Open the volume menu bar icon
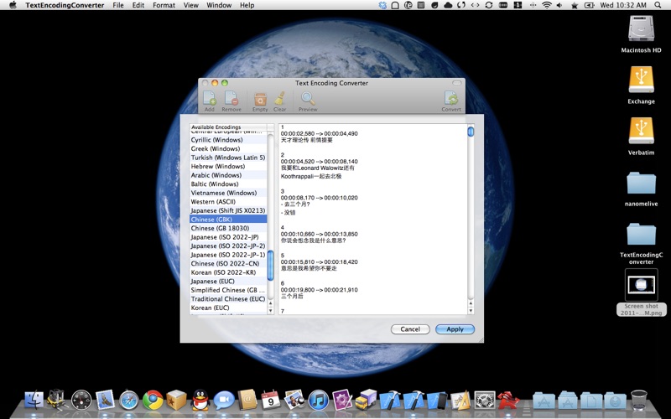The width and height of the screenshot is (671, 419). 559,5
